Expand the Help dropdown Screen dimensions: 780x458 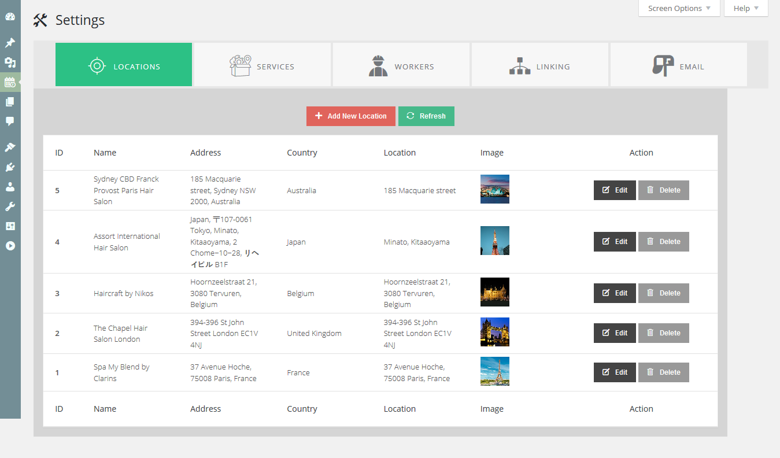746,8
